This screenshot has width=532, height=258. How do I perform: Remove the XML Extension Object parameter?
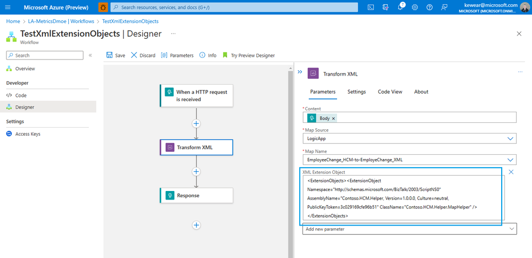pyautogui.click(x=511, y=172)
